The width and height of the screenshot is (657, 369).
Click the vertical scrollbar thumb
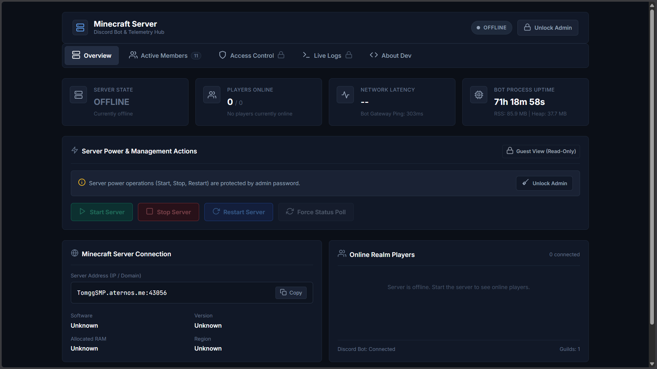point(652,167)
